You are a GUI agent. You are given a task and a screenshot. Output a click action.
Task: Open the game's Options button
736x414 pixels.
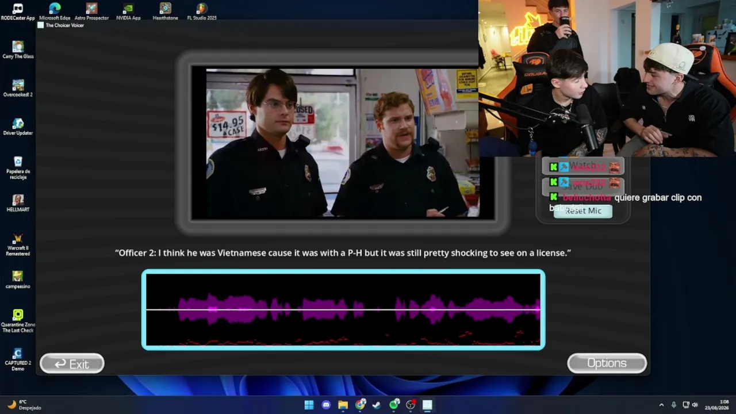point(607,363)
